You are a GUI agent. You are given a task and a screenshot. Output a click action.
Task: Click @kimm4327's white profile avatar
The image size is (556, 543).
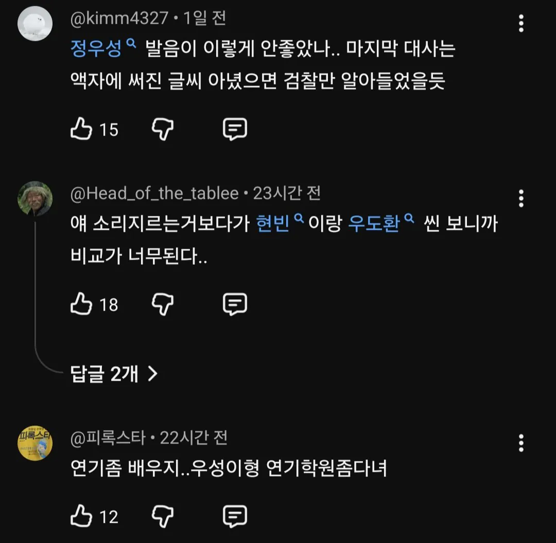[x=35, y=23]
